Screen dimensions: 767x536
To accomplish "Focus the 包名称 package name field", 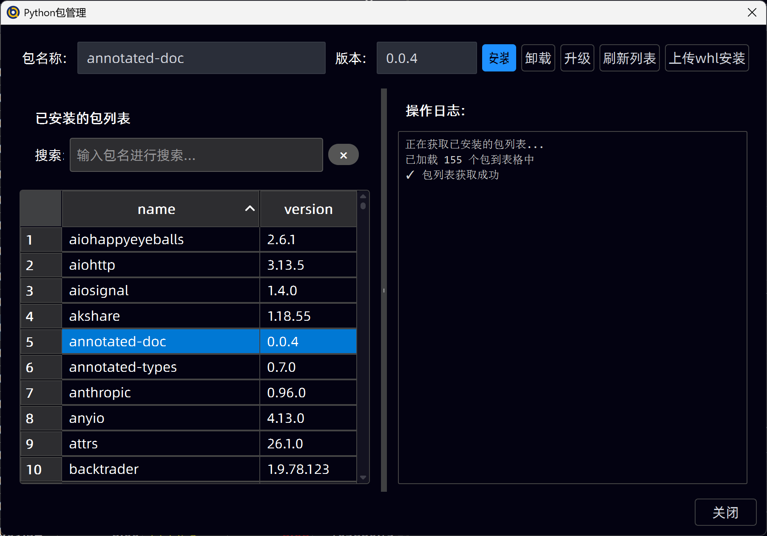I will pos(201,58).
